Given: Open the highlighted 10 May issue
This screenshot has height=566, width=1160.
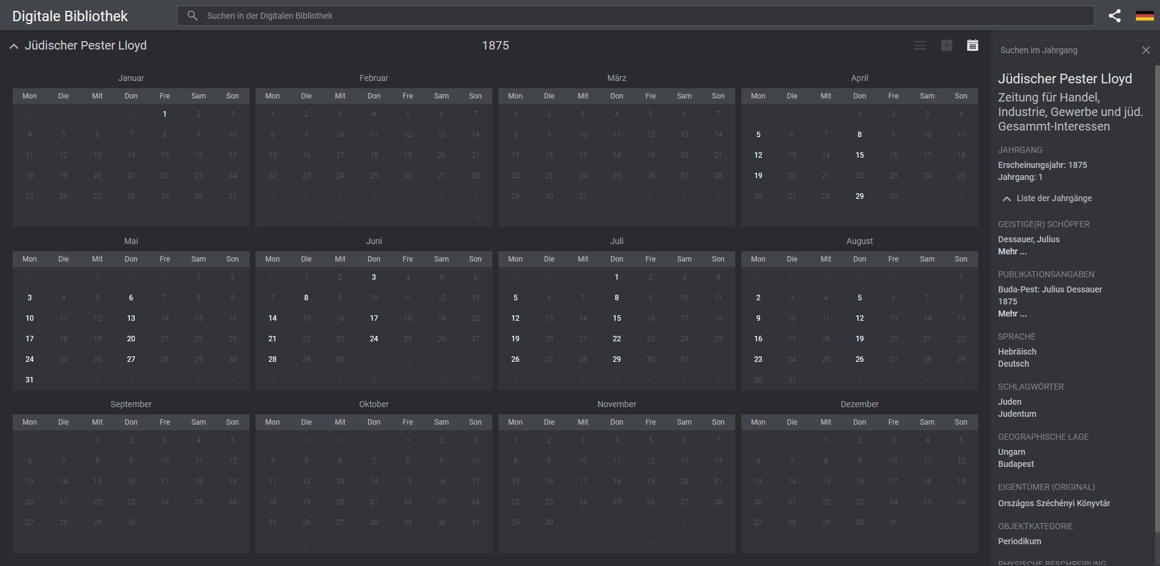Looking at the screenshot, I should click(30, 318).
